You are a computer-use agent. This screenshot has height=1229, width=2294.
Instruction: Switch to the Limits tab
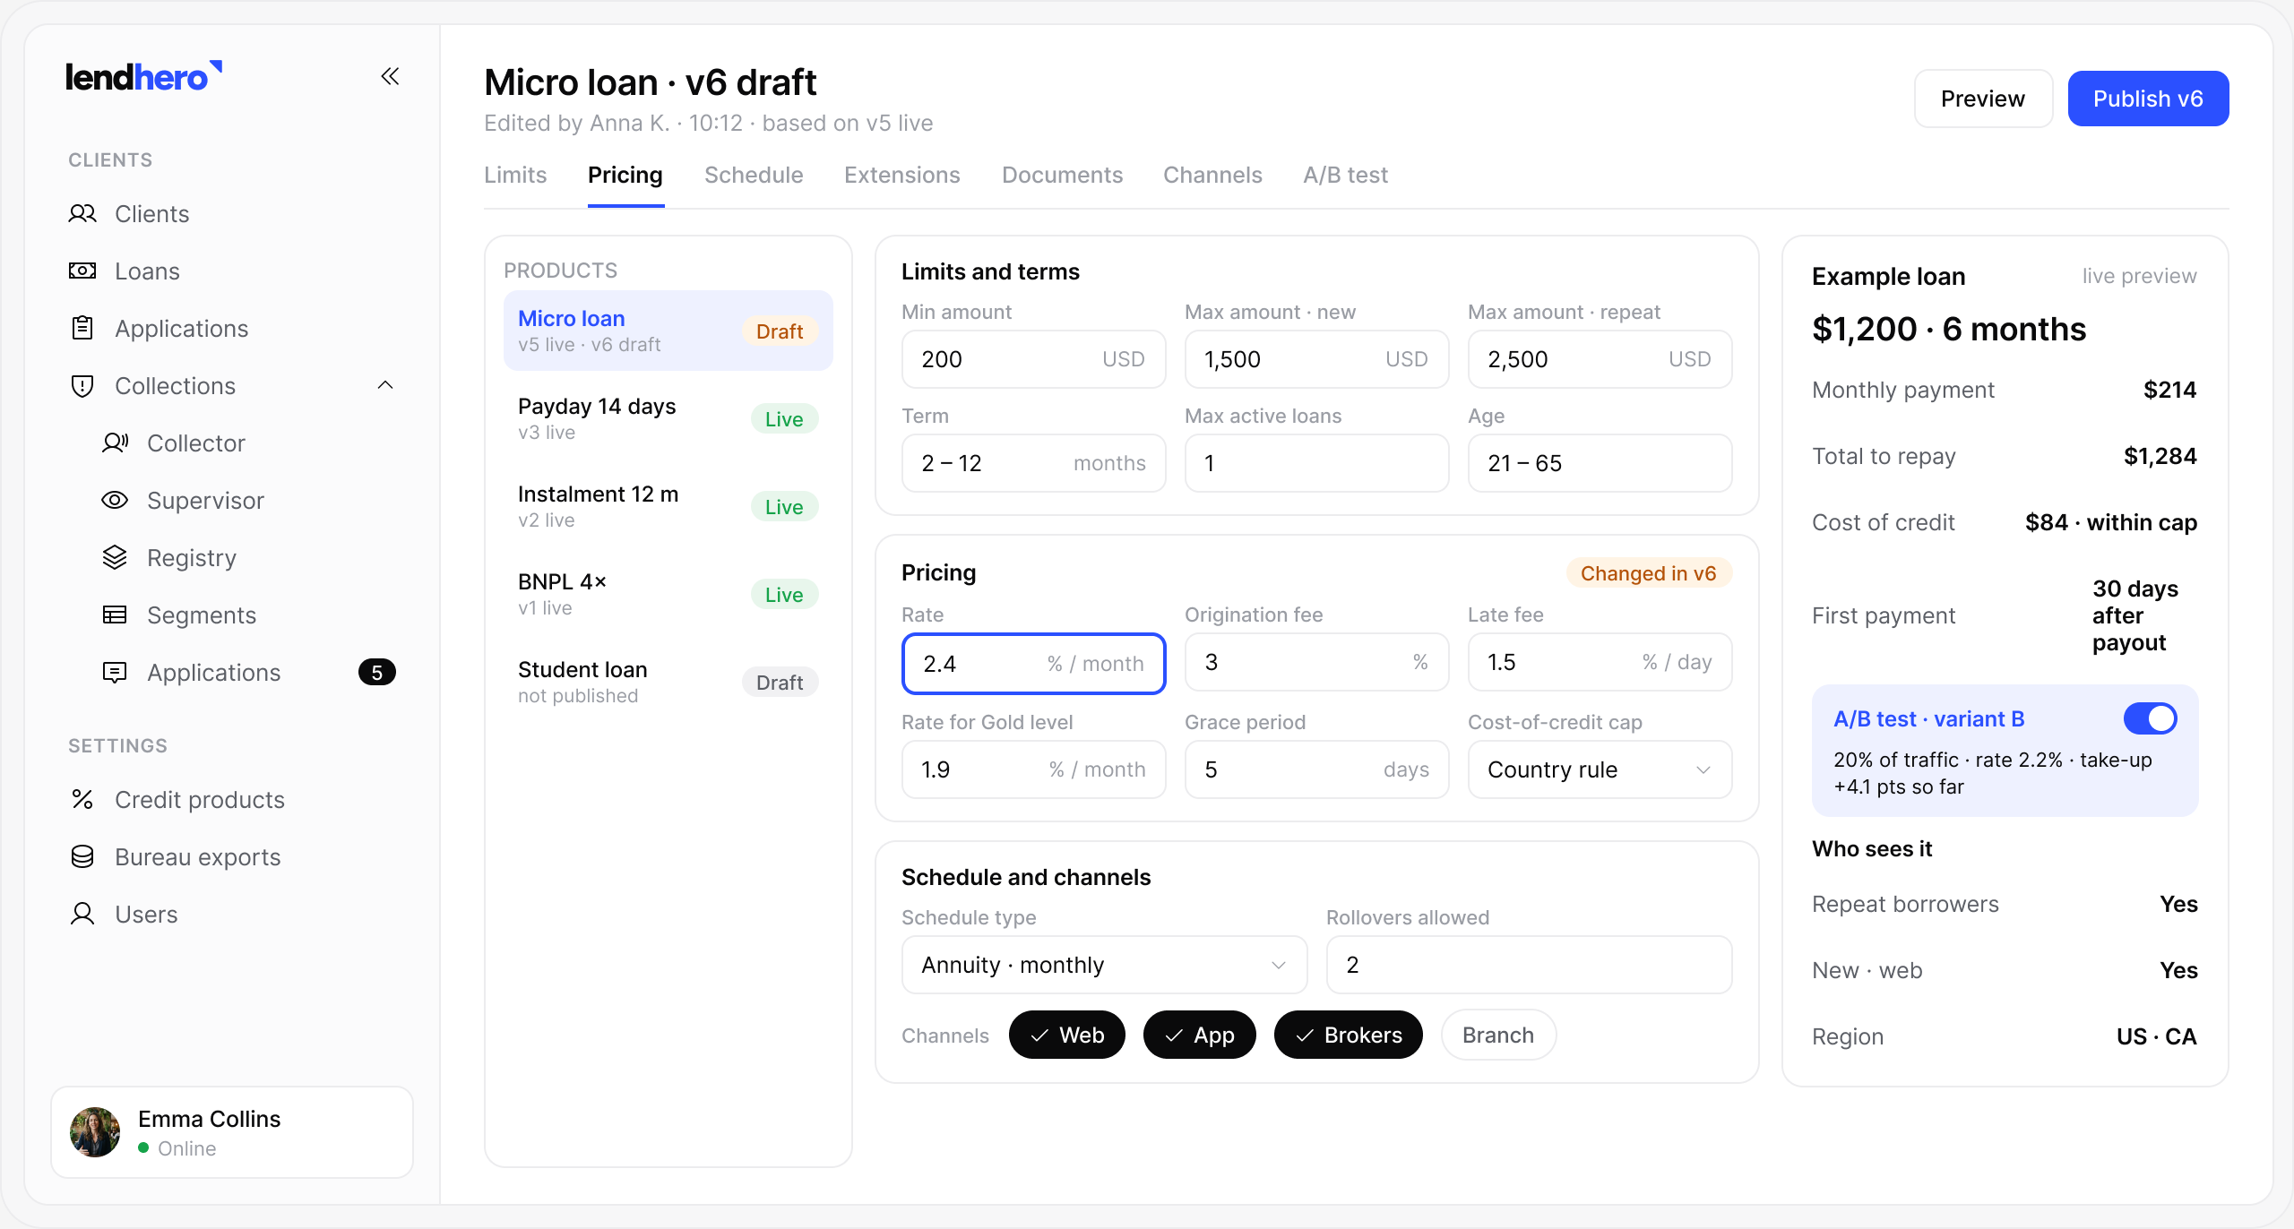tap(515, 176)
